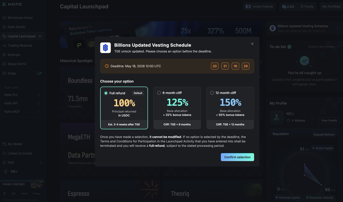Image resolution: width=343 pixels, height=202 pixels.
Task: Open Kaito Pro external link
Action: pos(22,95)
